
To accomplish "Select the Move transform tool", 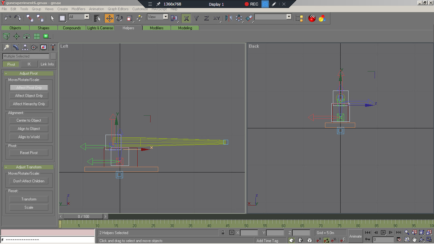I will (x=109, y=18).
